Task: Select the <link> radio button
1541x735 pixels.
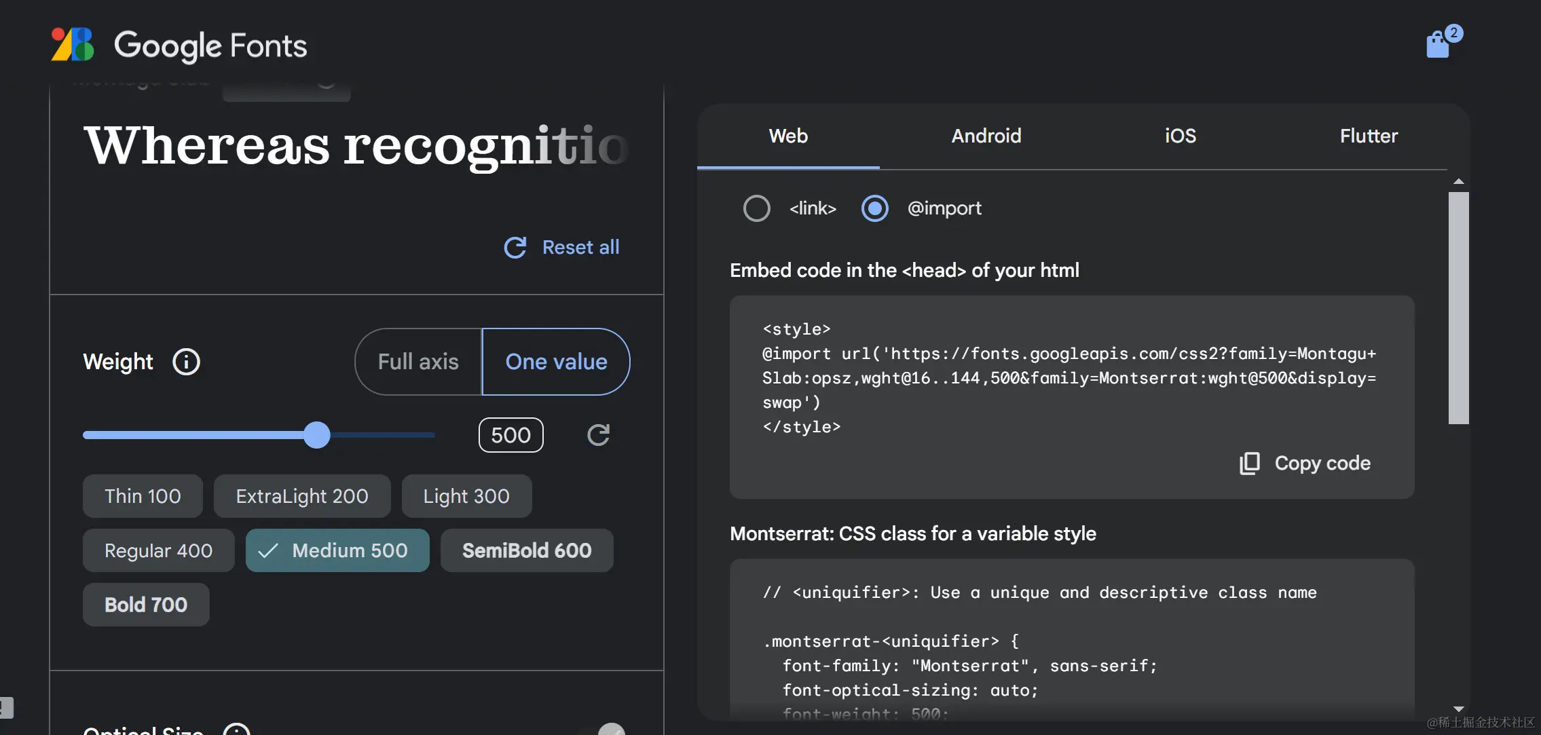Action: click(x=756, y=208)
